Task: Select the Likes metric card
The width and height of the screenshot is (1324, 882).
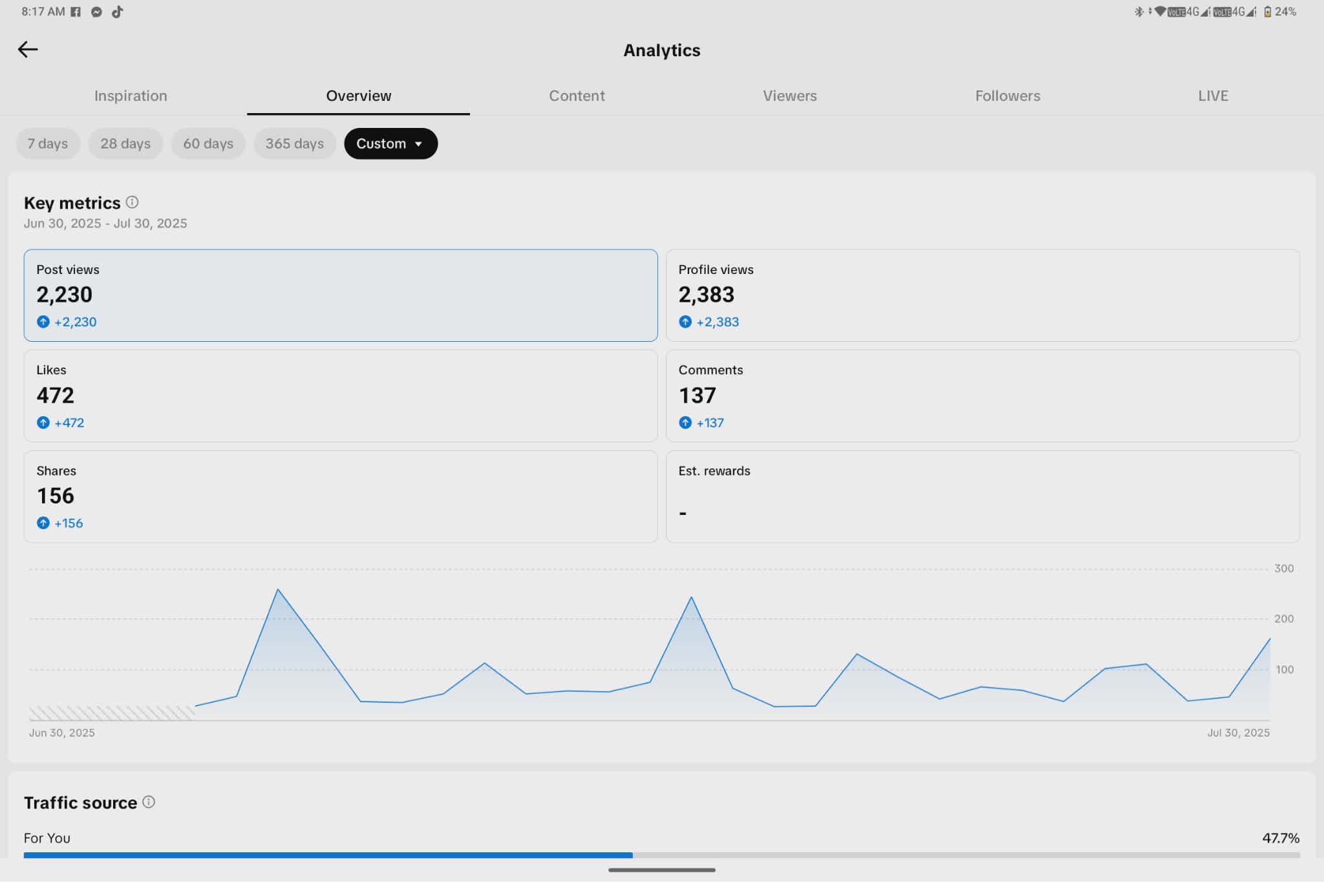Action: (341, 396)
